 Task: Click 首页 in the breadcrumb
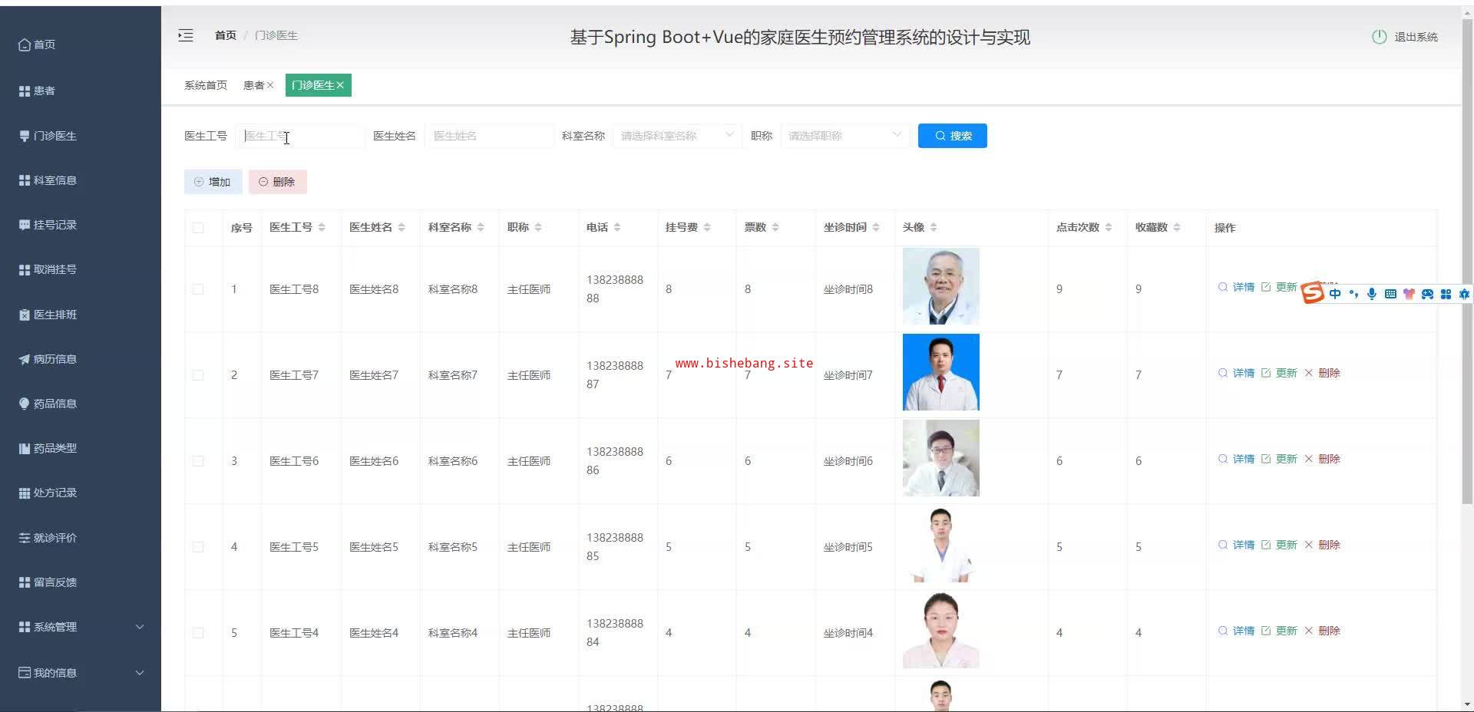(226, 35)
